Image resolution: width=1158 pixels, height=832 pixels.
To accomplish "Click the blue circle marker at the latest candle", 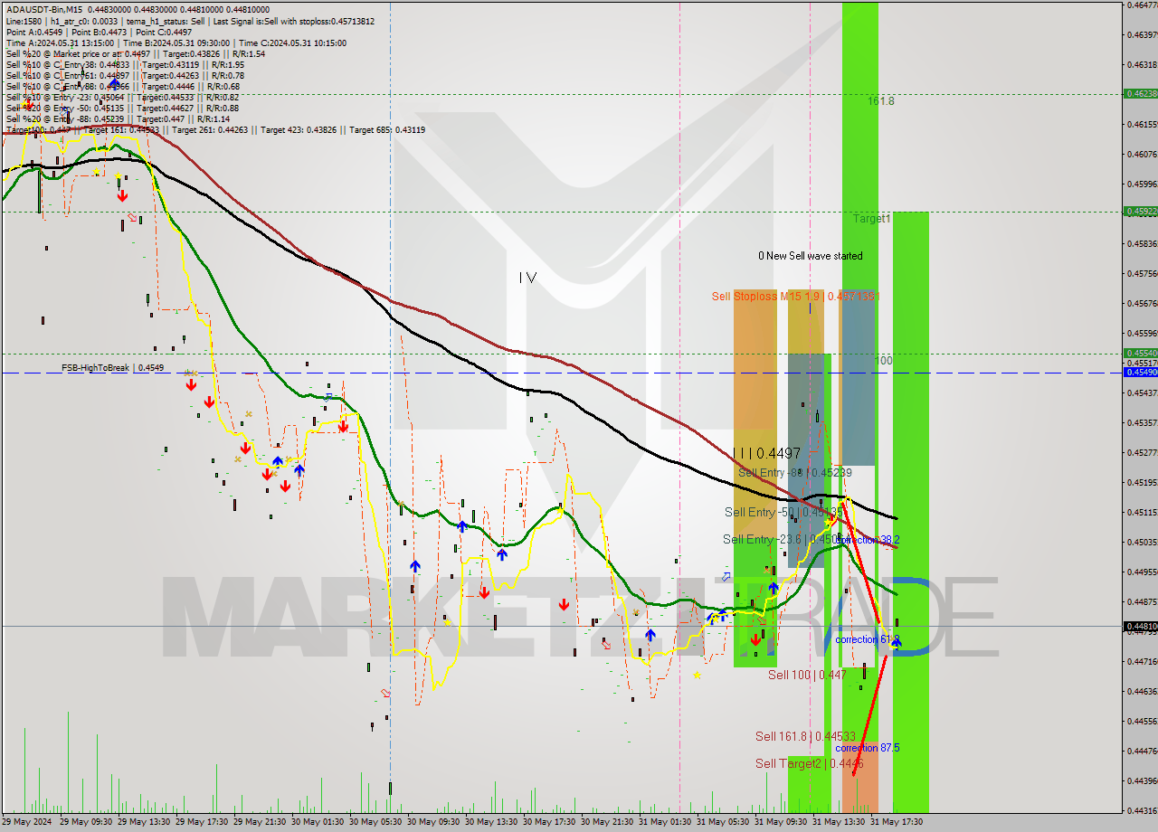I will (x=897, y=644).
